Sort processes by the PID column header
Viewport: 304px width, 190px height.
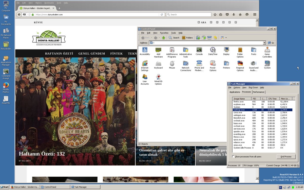tap(256, 99)
